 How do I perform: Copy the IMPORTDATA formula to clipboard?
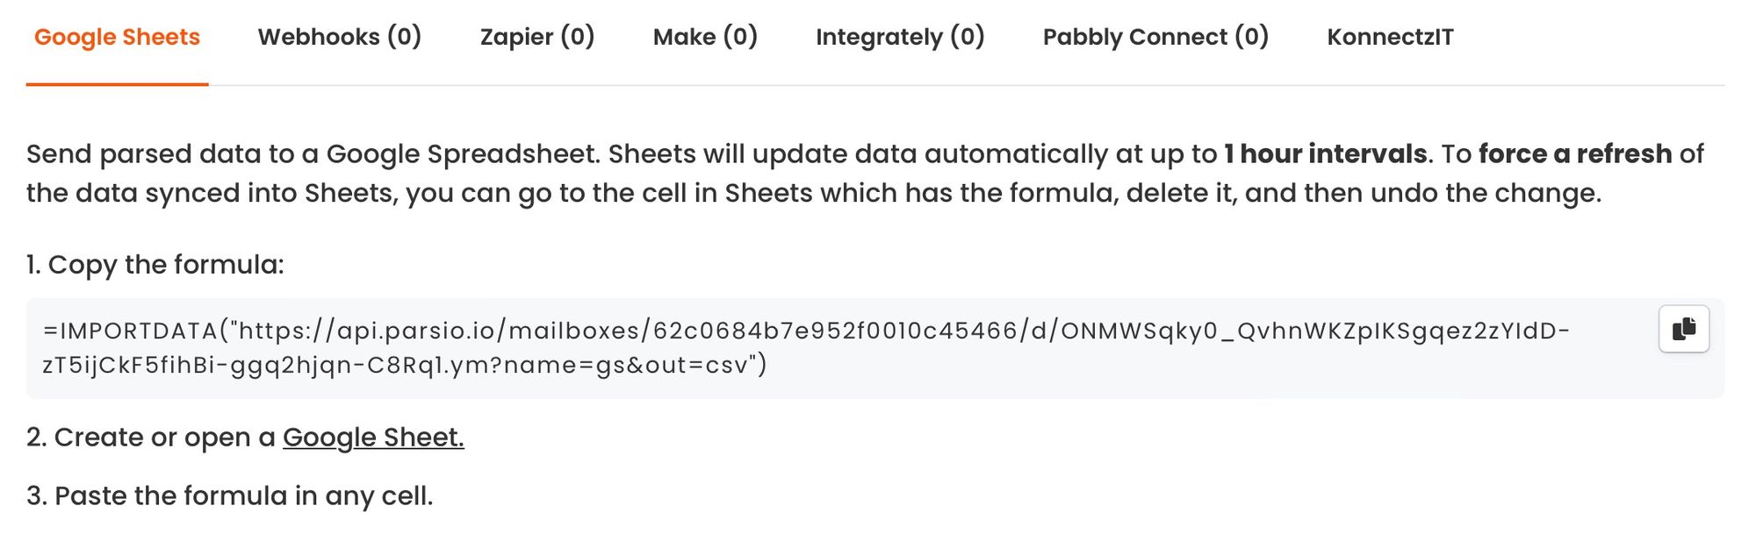pos(1683,329)
